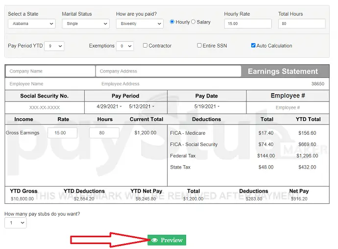Open the Pay Period YTD dropdown
Image resolution: width=338 pixels, height=249 pixels.
click(54, 46)
